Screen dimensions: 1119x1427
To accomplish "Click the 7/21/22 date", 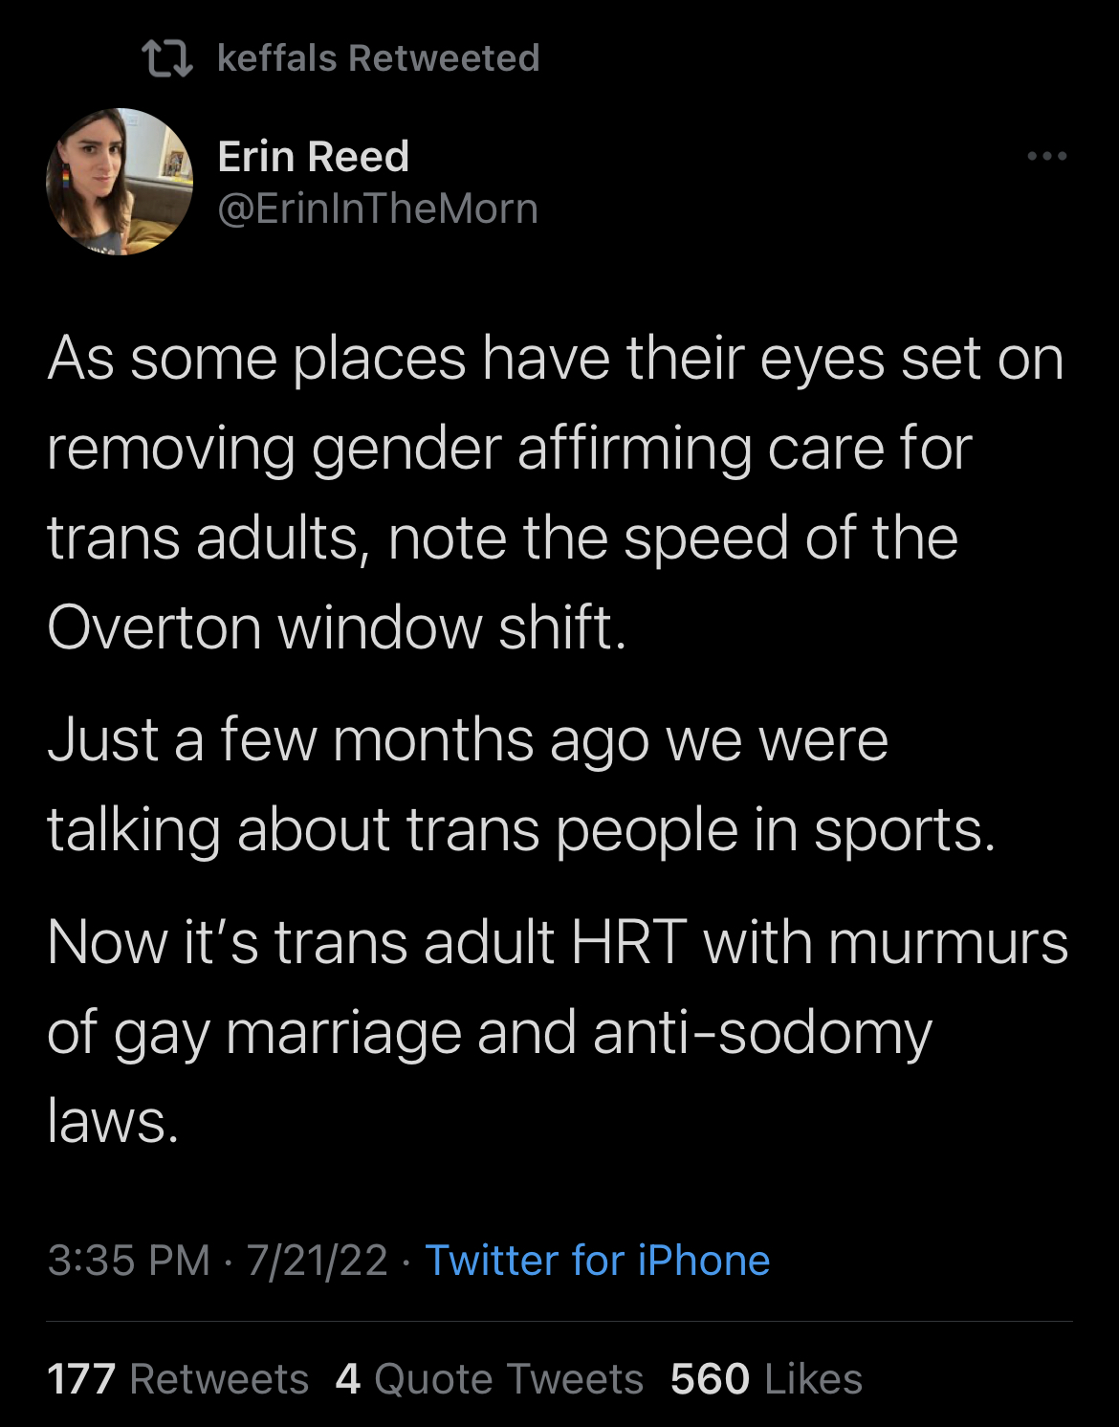I will [317, 1261].
